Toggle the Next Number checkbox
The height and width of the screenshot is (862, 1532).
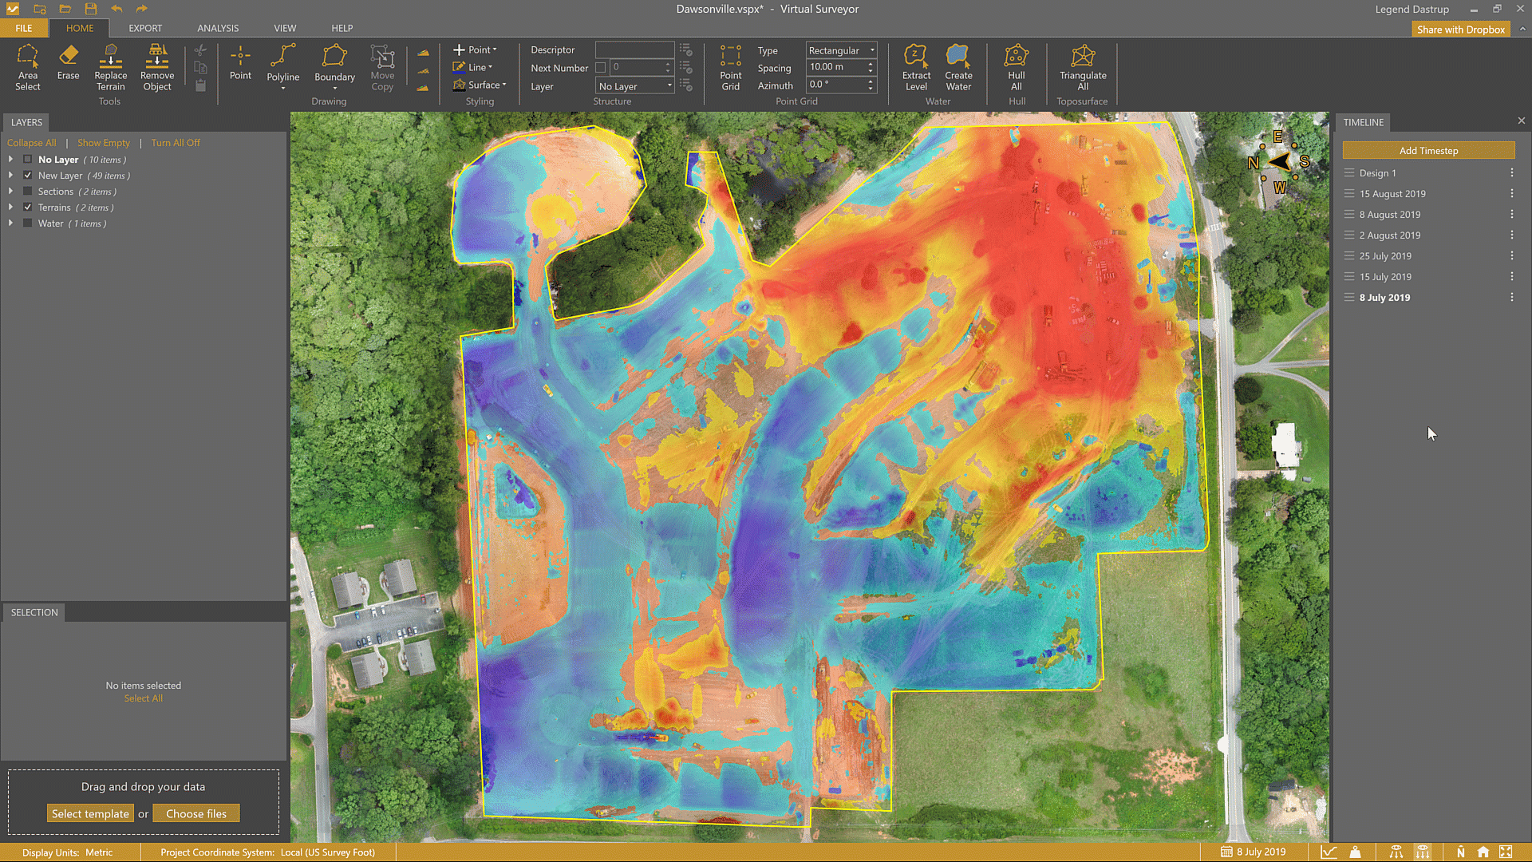pyautogui.click(x=601, y=68)
